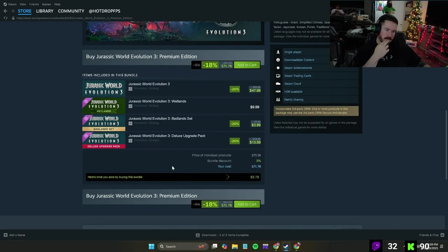Click the Twitch overlay icon
The image size is (448, 252).
(x=376, y=246)
